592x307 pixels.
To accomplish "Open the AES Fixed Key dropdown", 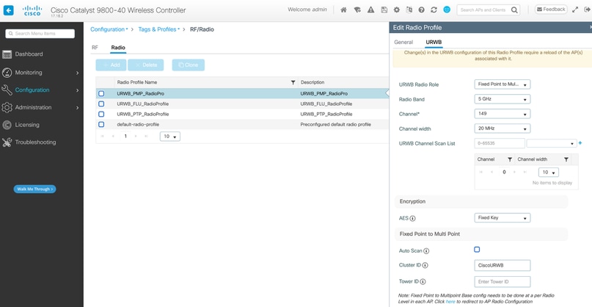I will (x=503, y=218).
